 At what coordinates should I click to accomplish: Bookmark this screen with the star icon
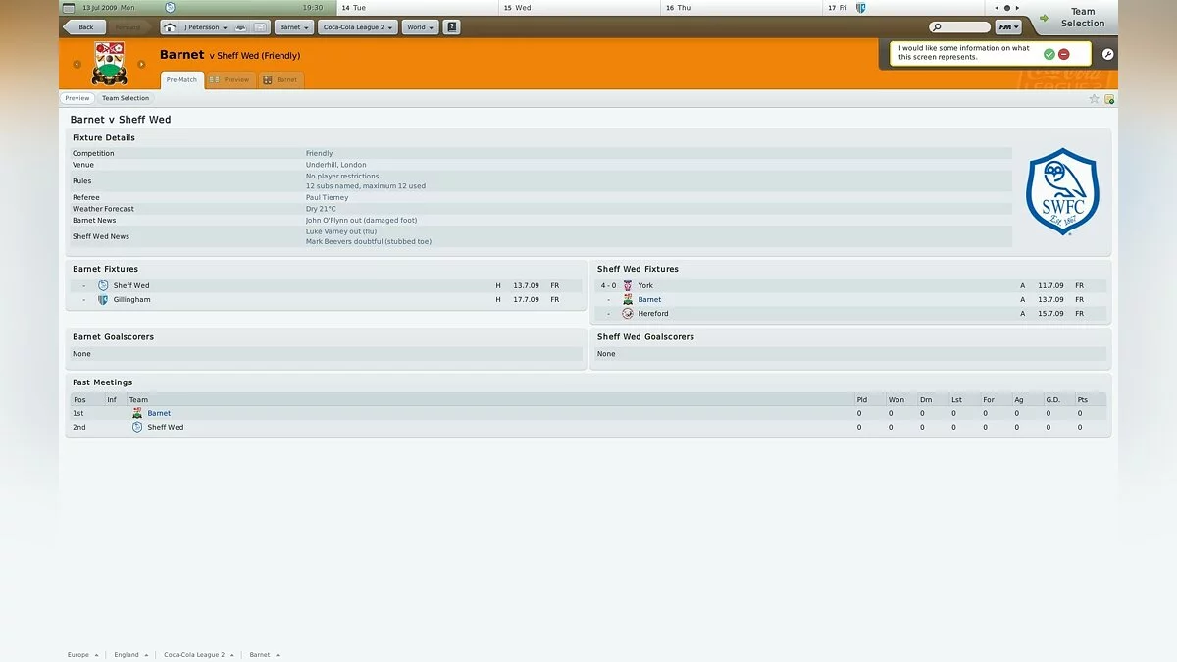click(1094, 99)
